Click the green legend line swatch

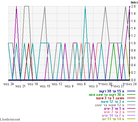131,95
